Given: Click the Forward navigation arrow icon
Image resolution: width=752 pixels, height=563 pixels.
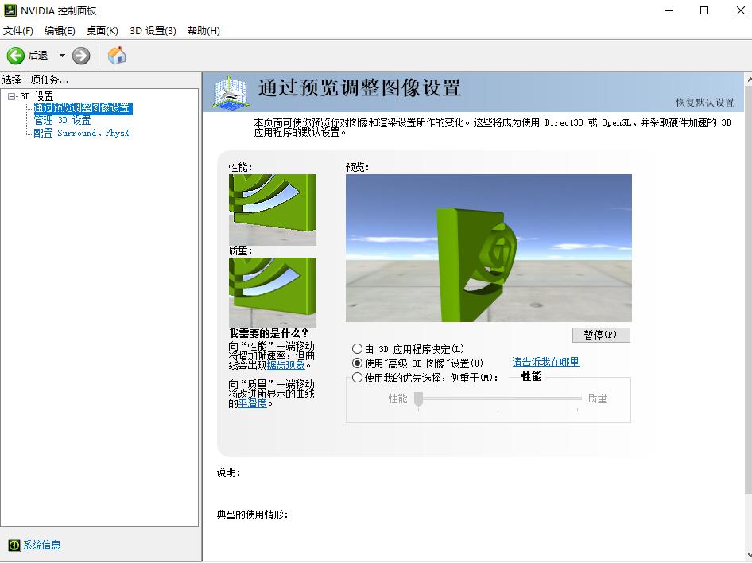Looking at the screenshot, I should 79,56.
